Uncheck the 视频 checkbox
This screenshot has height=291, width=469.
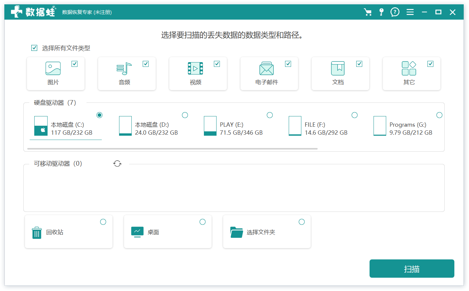tap(217, 64)
